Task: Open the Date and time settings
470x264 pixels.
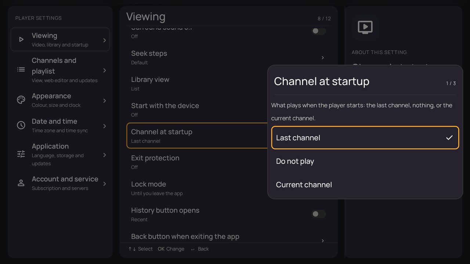Action: 60,125
